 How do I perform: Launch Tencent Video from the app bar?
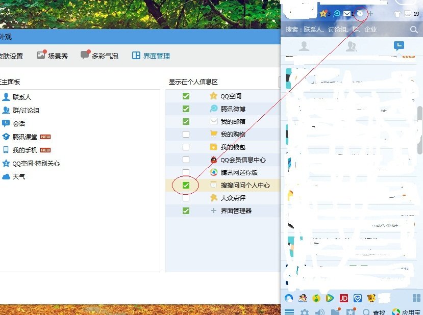[x=331, y=298]
